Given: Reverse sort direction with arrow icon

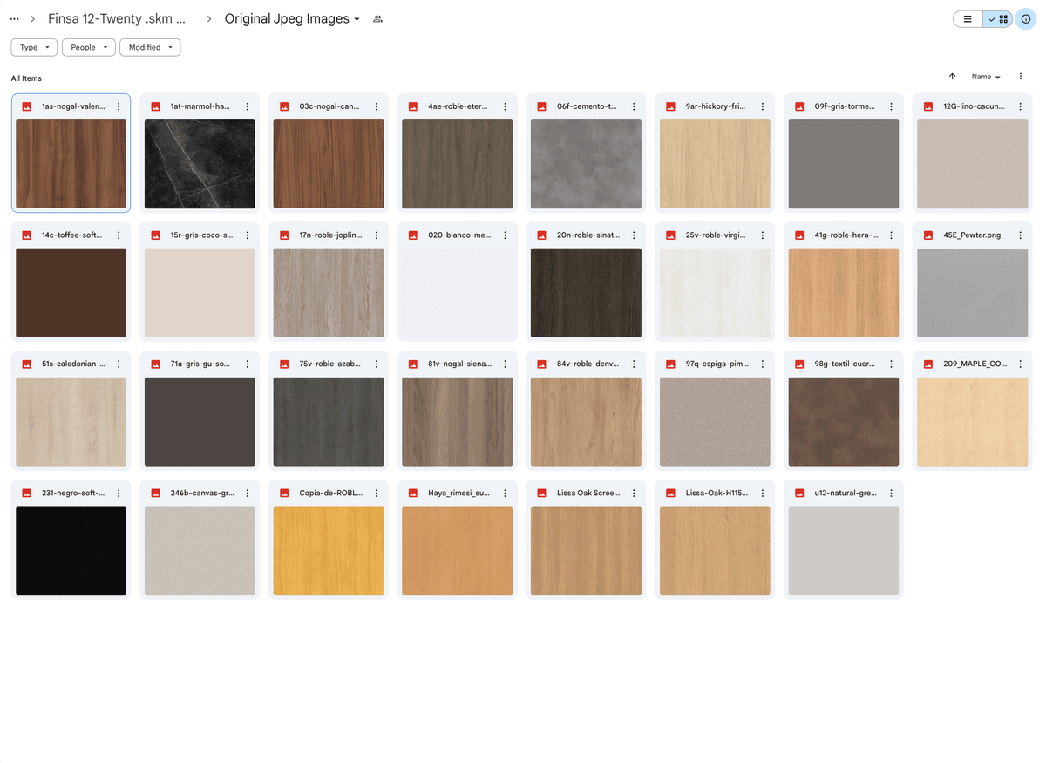Looking at the screenshot, I should point(952,77).
